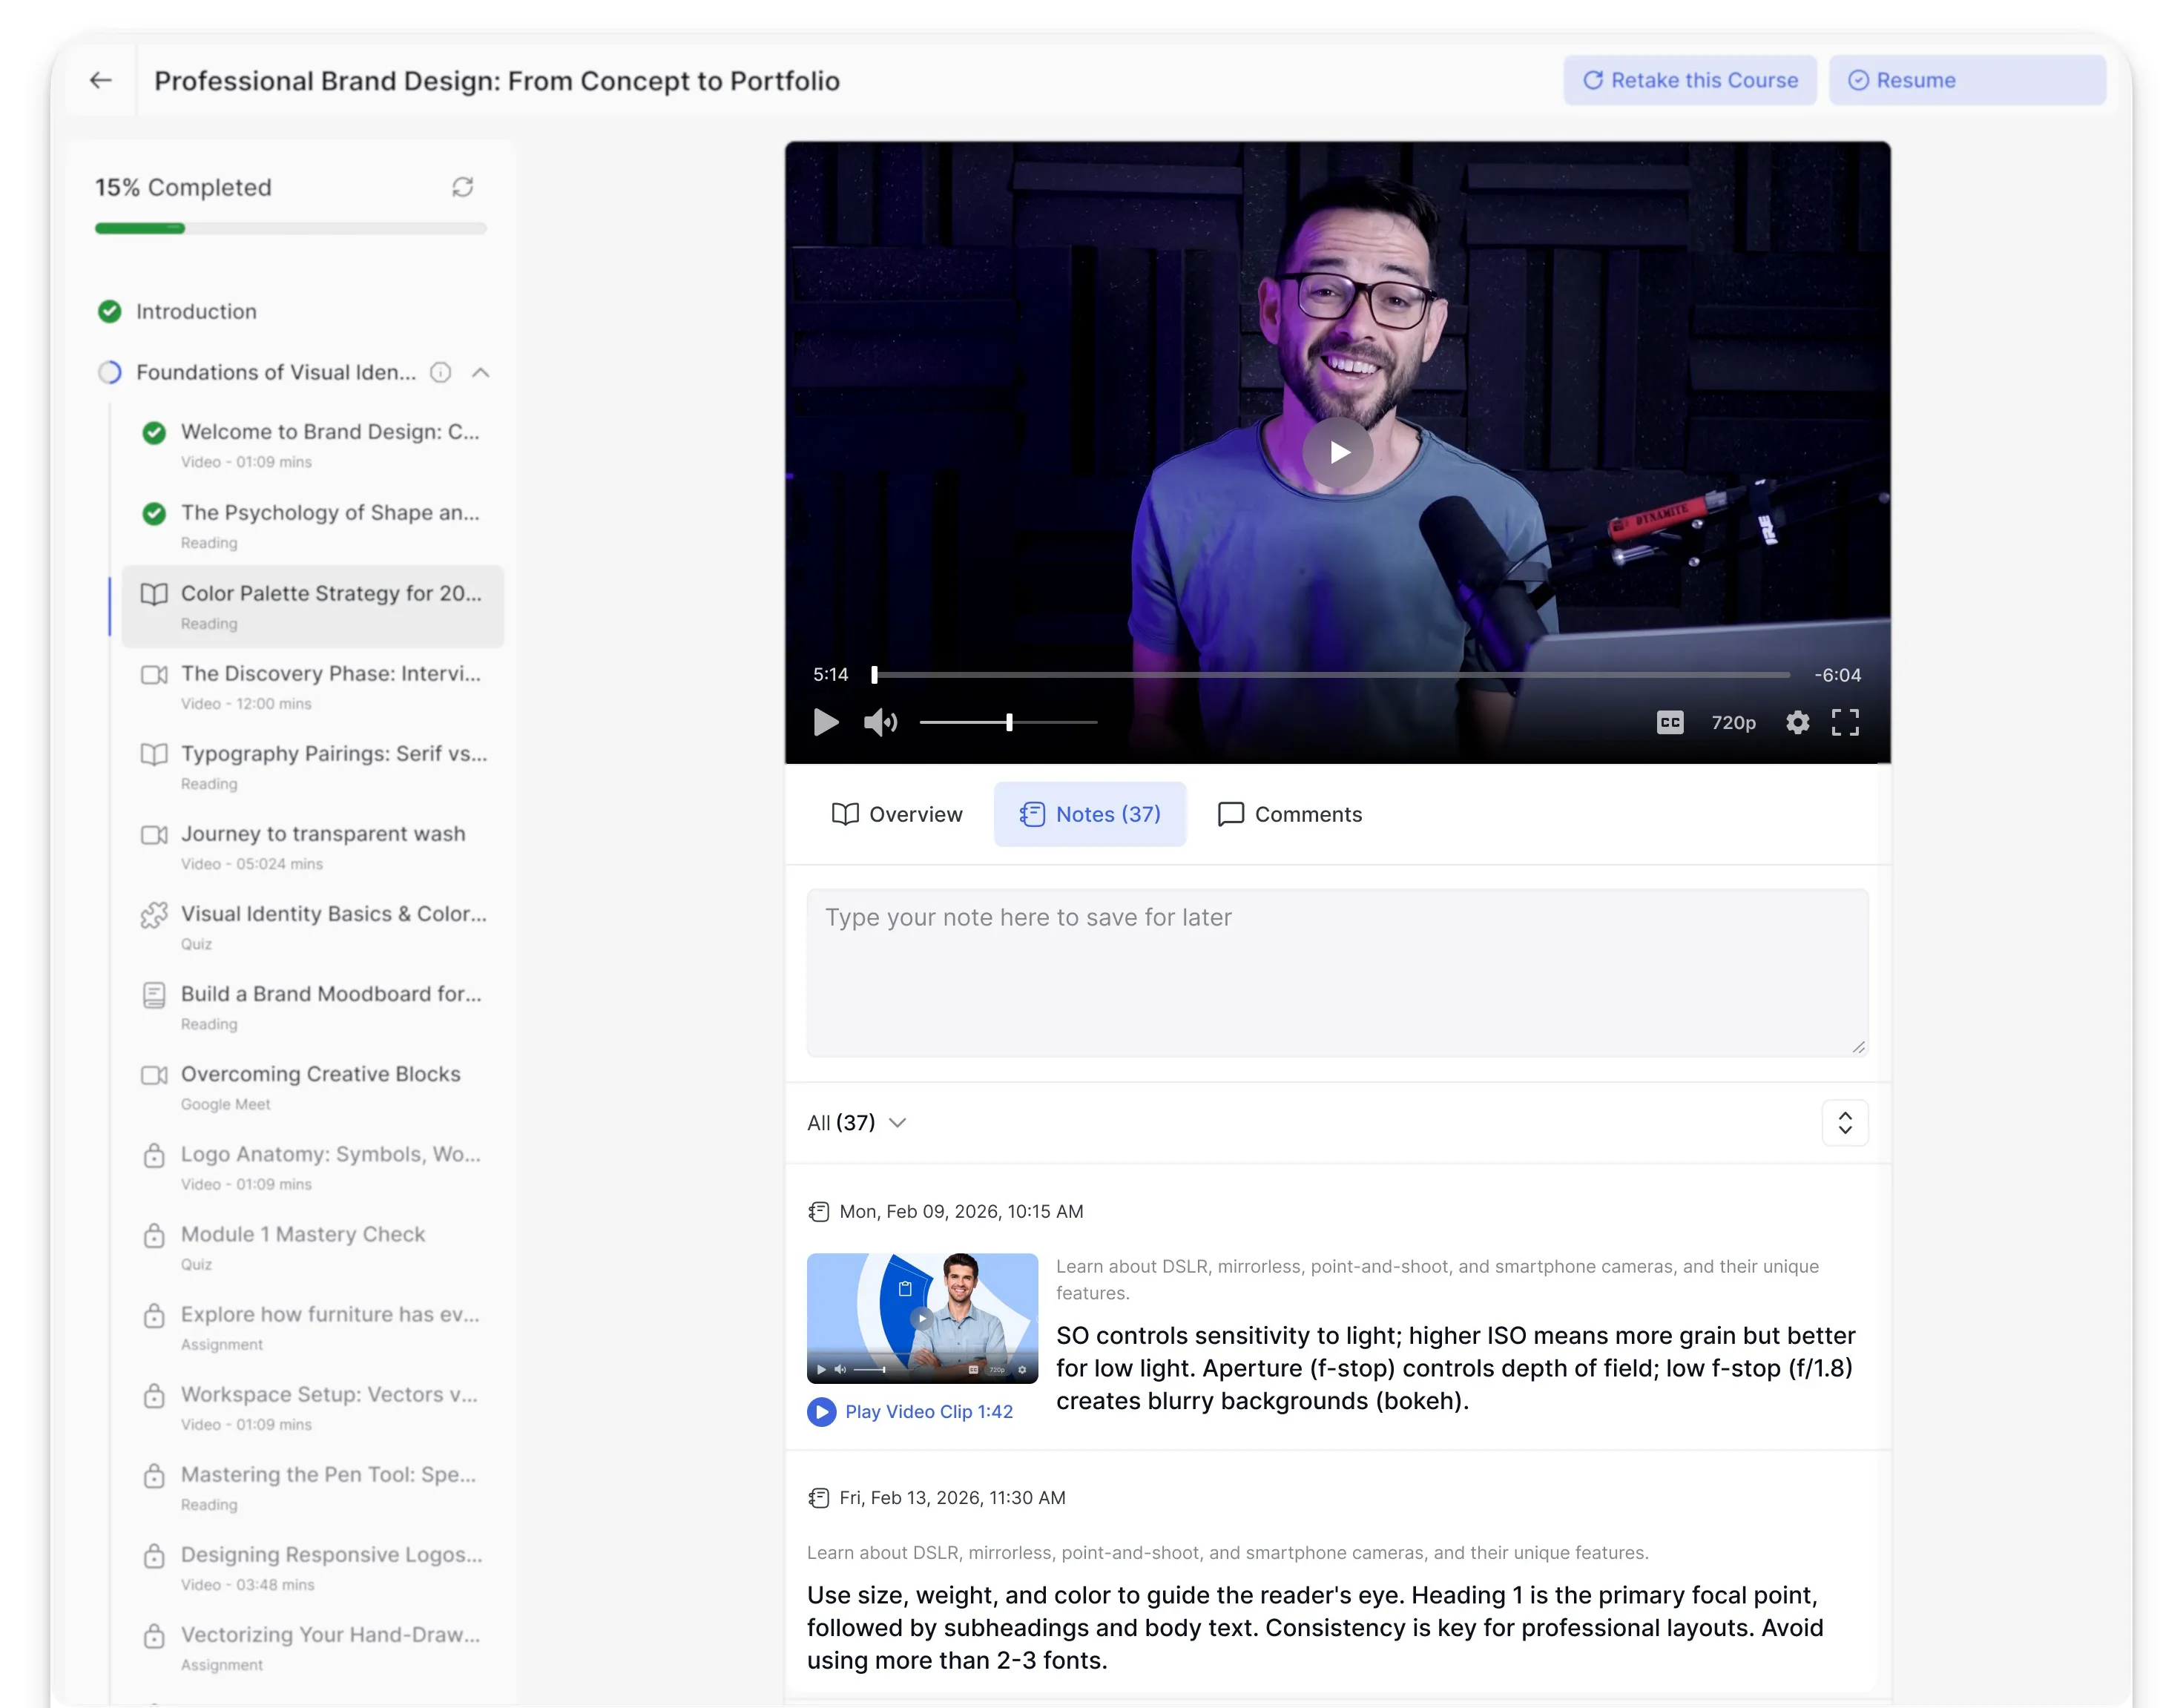Image resolution: width=2183 pixels, height=1708 pixels.
Task: Open the 720p video quality selector
Action: tap(1733, 722)
